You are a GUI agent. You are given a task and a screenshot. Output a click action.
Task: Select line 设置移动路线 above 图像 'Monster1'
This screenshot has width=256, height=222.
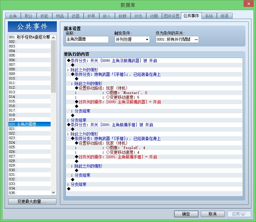tap(154, 88)
